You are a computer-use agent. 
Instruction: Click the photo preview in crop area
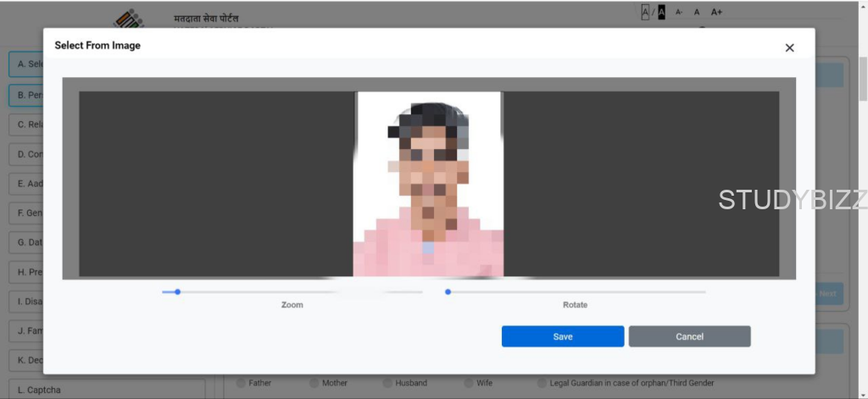428,184
